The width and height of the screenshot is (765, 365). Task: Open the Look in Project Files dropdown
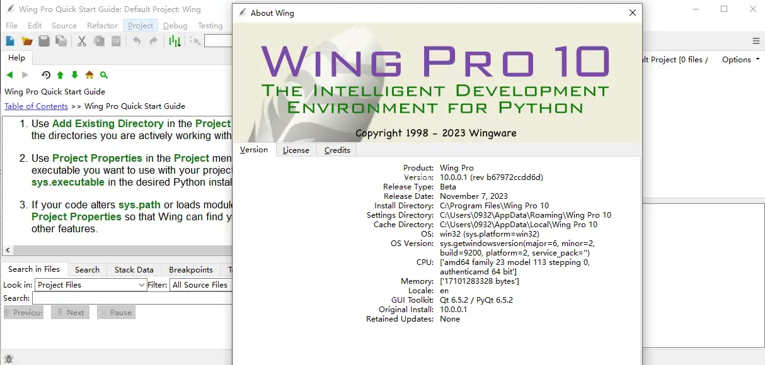(x=91, y=284)
